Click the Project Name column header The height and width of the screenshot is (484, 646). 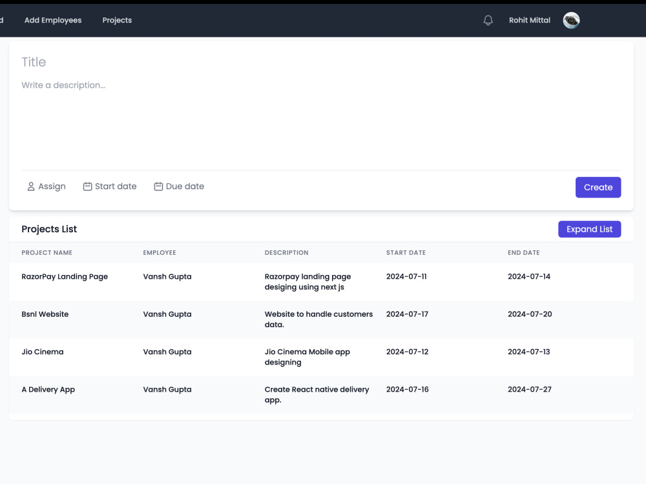click(x=47, y=253)
